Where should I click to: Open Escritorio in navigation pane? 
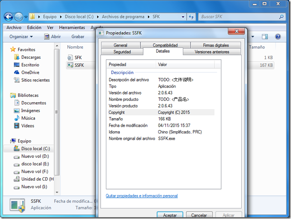click(27, 65)
